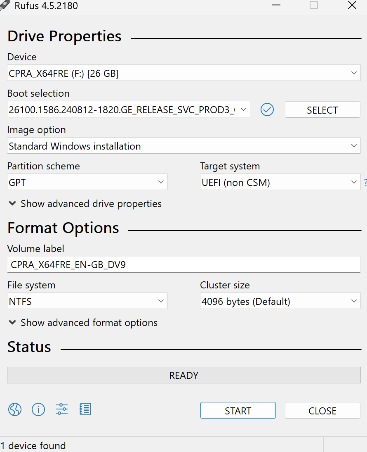
Task: Click the 'Volume label' caption
Action: click(x=35, y=248)
